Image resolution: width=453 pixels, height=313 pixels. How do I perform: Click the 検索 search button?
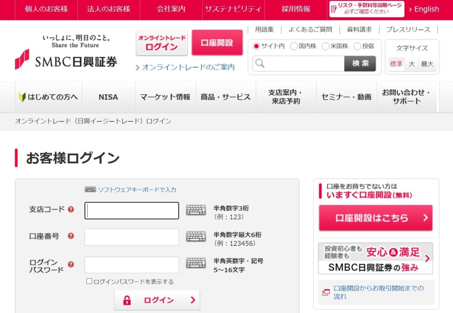[360, 64]
